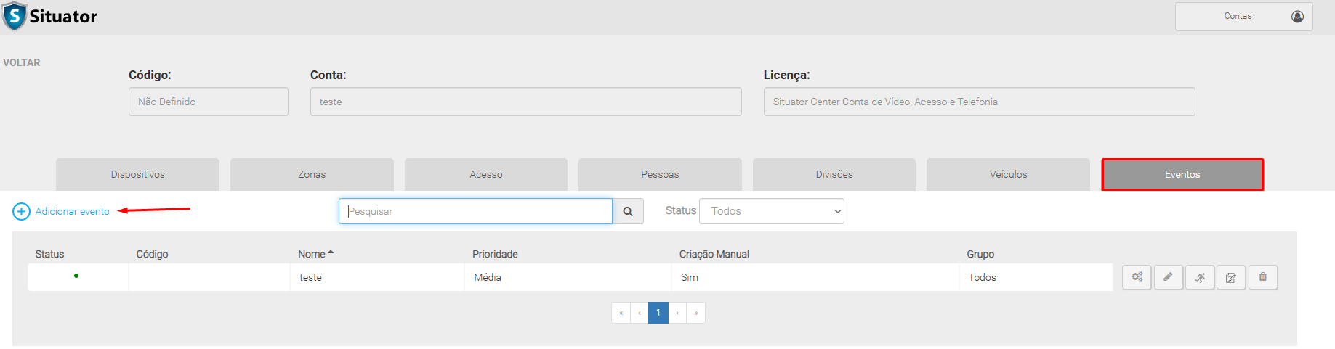The height and width of the screenshot is (349, 1335).
Task: Delete teste event with trash icon
Action: tap(1263, 277)
